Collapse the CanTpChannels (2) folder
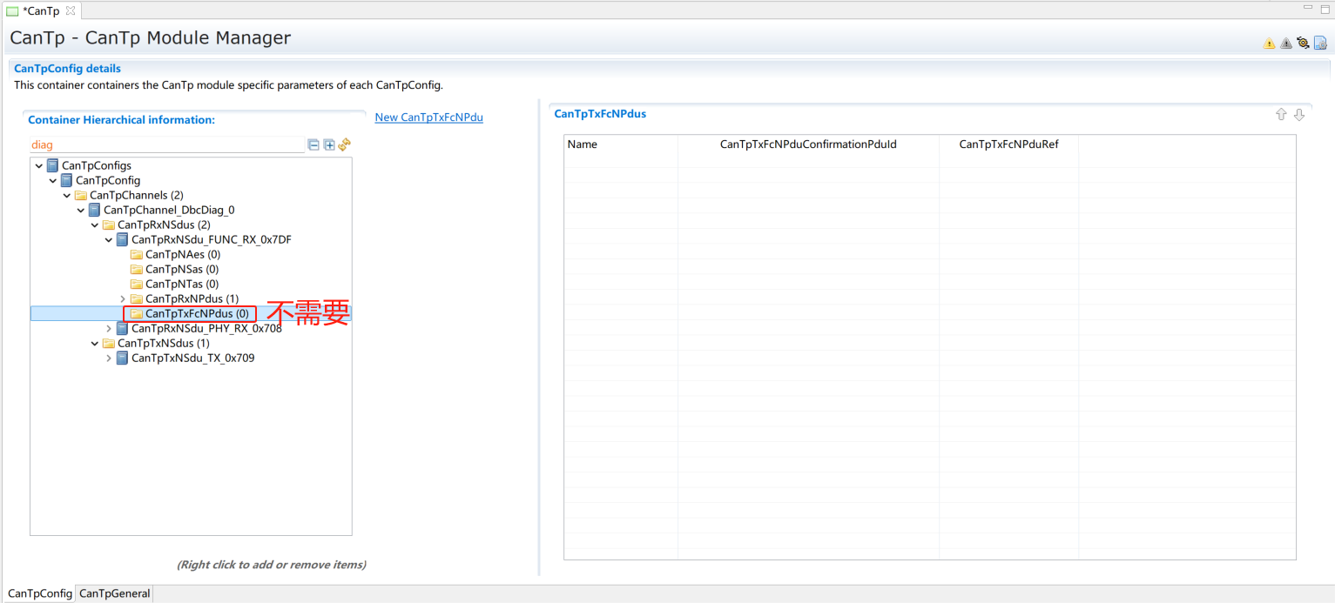Screen dimensions: 1335x603 tap(67, 196)
